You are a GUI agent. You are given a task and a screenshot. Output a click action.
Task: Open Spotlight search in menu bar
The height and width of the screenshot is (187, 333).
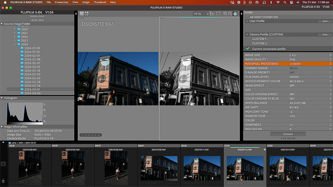(x=285, y=2)
